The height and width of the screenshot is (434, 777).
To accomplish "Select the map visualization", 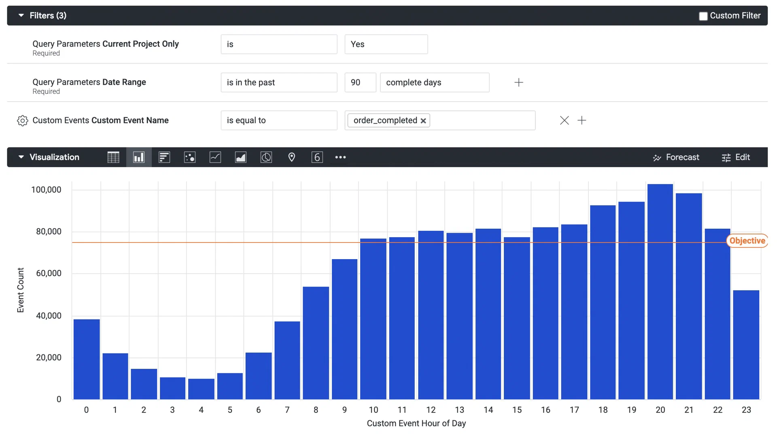I will click(x=292, y=157).
